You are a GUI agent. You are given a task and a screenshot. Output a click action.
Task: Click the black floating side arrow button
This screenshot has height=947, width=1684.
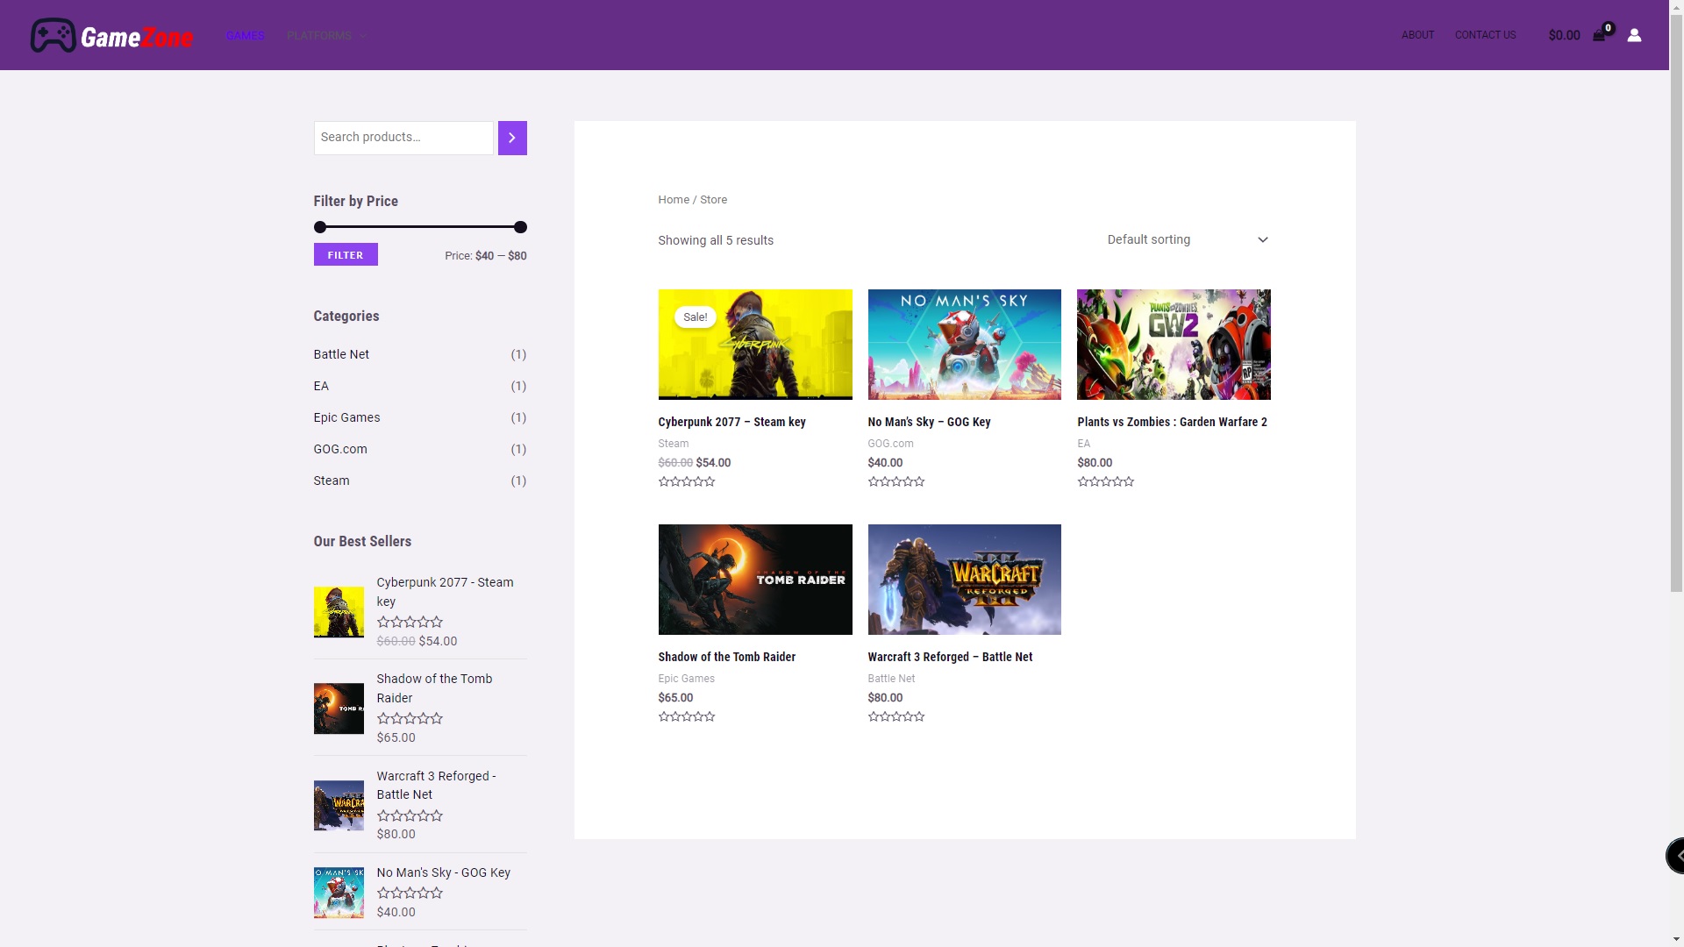click(x=1676, y=854)
